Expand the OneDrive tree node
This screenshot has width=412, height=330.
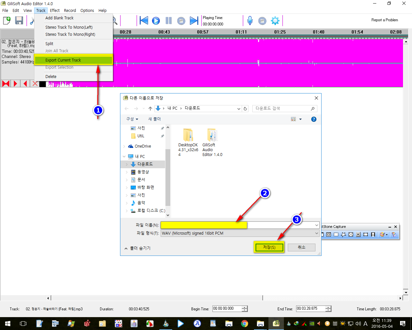(124, 146)
